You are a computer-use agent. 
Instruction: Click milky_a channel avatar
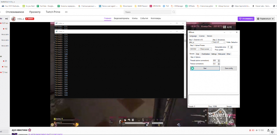tap(14, 19)
